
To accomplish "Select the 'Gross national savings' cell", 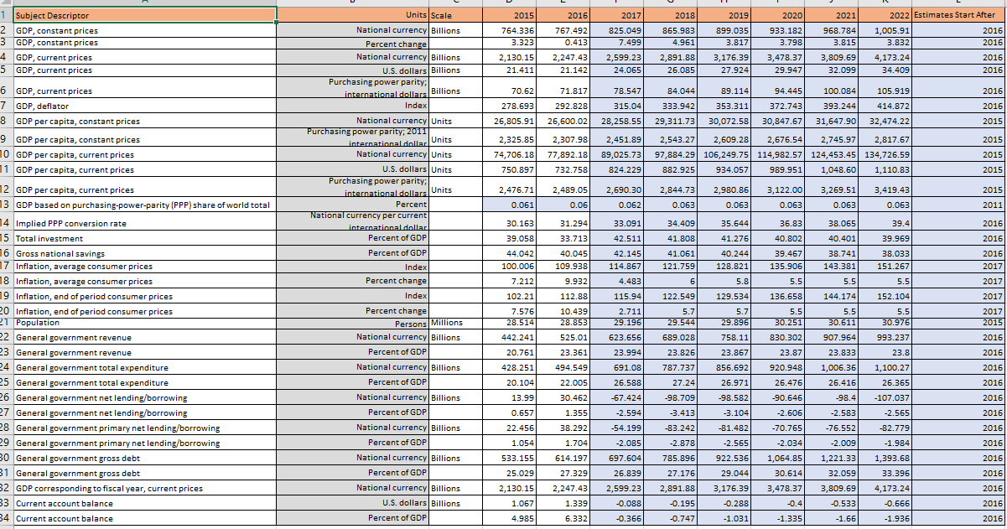I will coord(144,253).
